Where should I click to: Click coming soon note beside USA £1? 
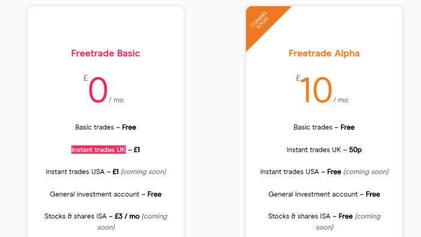[x=143, y=172]
